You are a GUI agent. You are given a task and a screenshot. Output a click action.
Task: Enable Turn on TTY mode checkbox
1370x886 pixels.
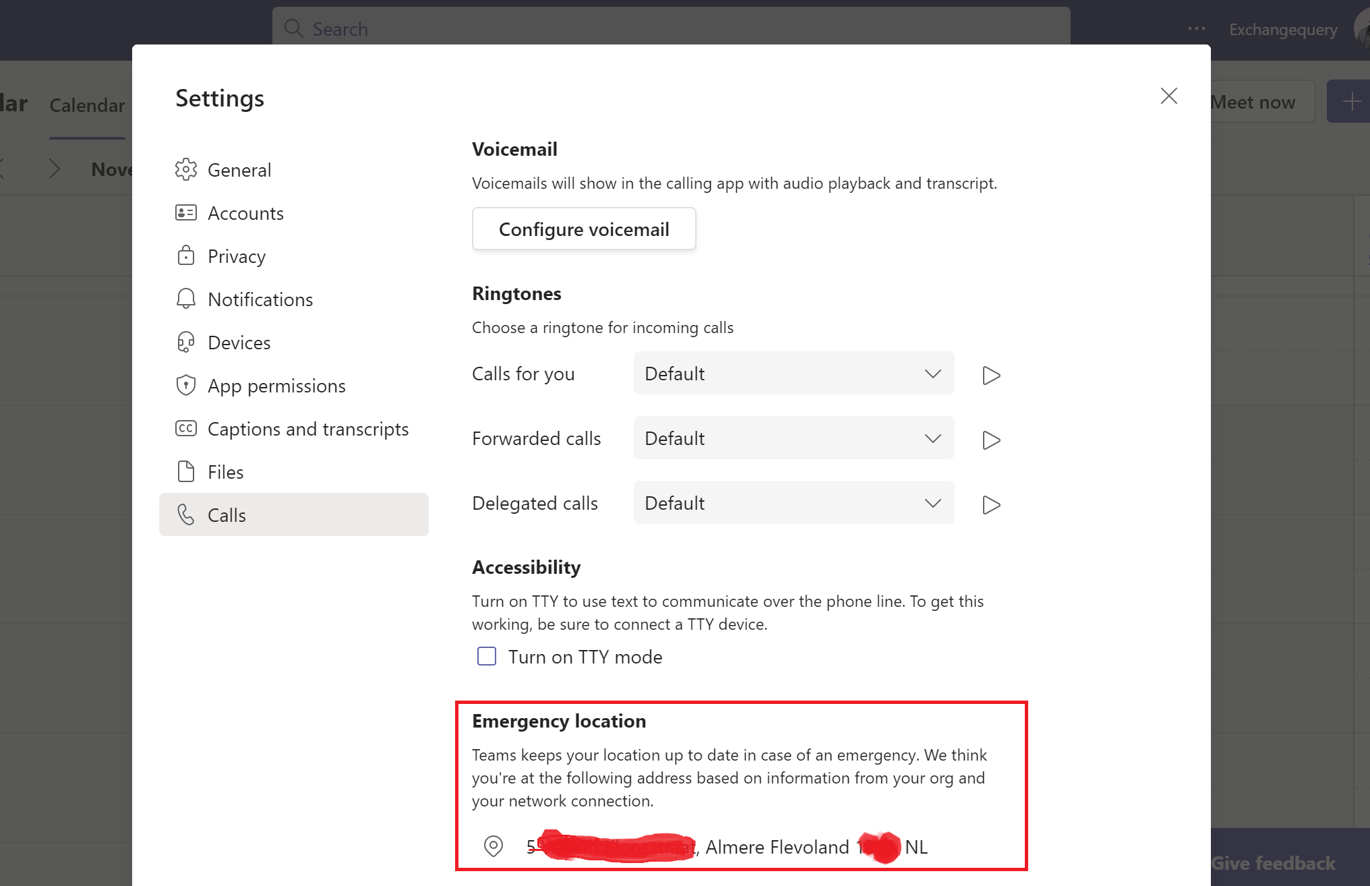487,656
